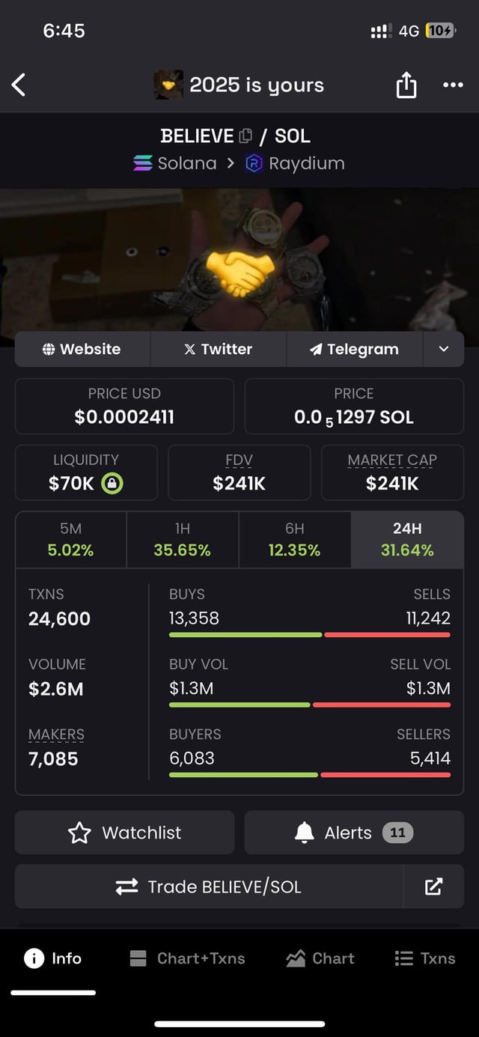The width and height of the screenshot is (479, 1037).
Task: Tap the Trade BELIEVE/SOL button
Action: (209, 887)
